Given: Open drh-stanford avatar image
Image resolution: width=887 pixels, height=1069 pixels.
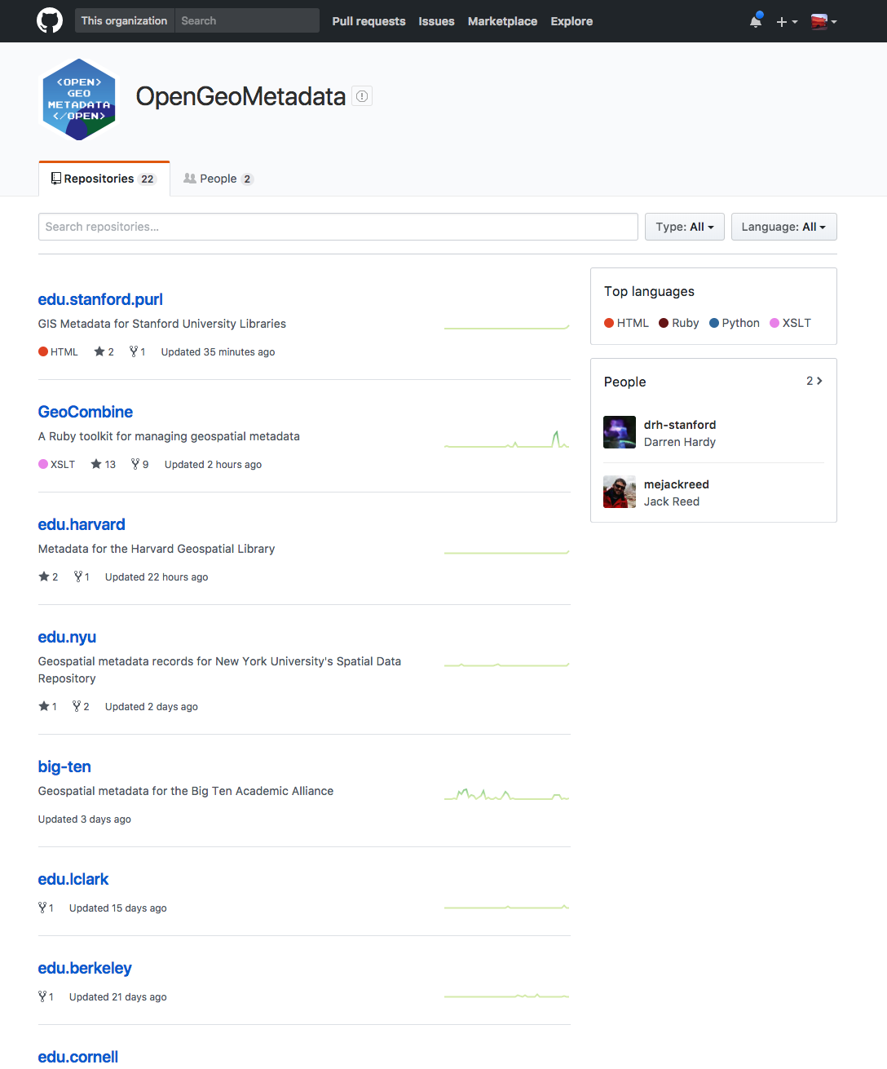Looking at the screenshot, I should pyautogui.click(x=620, y=432).
